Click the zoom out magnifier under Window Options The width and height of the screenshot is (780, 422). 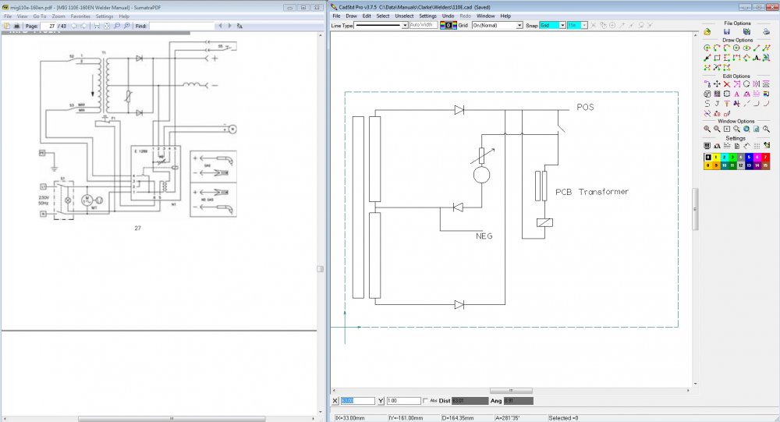coord(717,129)
